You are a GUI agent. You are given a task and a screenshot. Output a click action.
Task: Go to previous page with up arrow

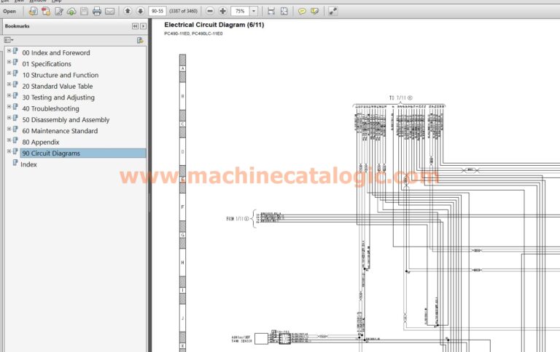128,11
